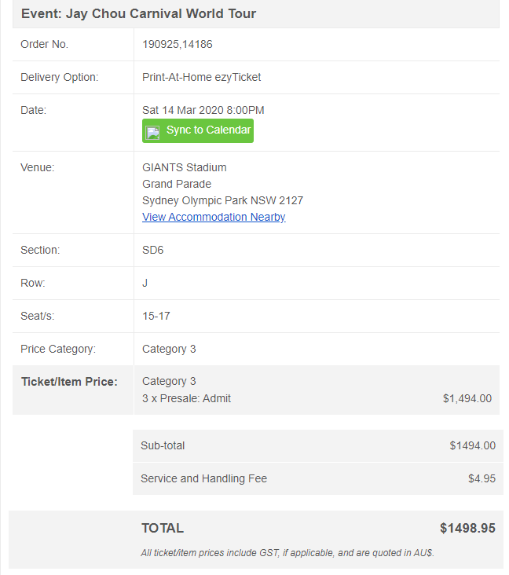
Task: Click the SD6 section value
Action: click(153, 250)
